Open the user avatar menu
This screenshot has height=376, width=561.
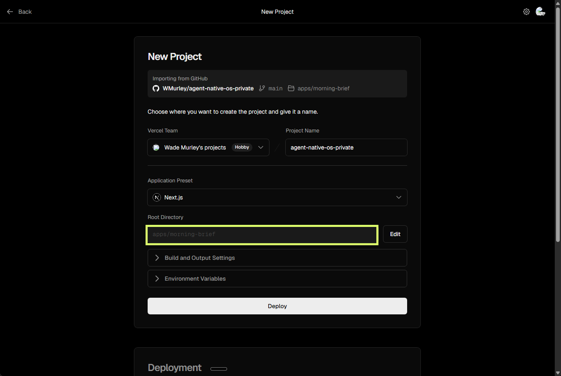tap(540, 12)
